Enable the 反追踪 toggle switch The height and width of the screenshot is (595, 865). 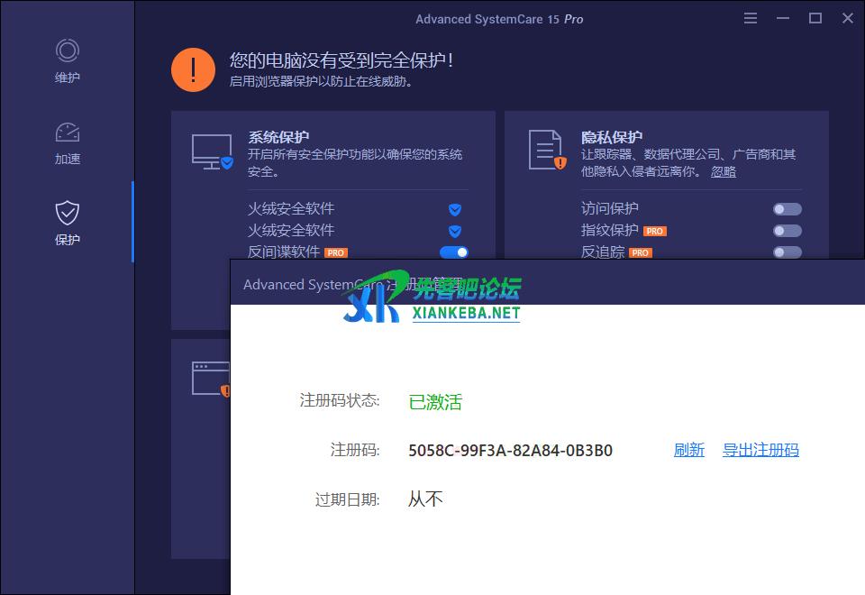pos(787,252)
